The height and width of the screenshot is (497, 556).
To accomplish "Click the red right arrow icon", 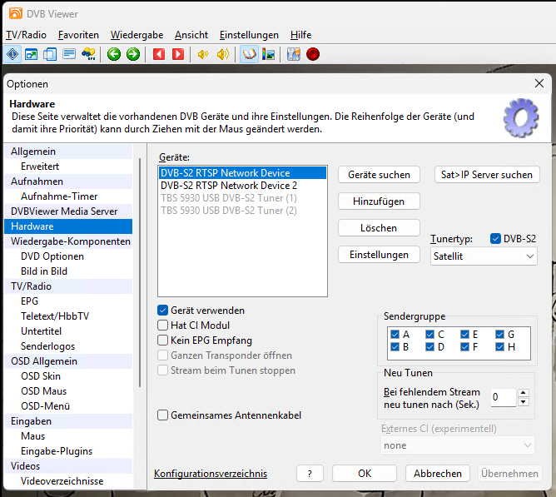I will point(177,54).
